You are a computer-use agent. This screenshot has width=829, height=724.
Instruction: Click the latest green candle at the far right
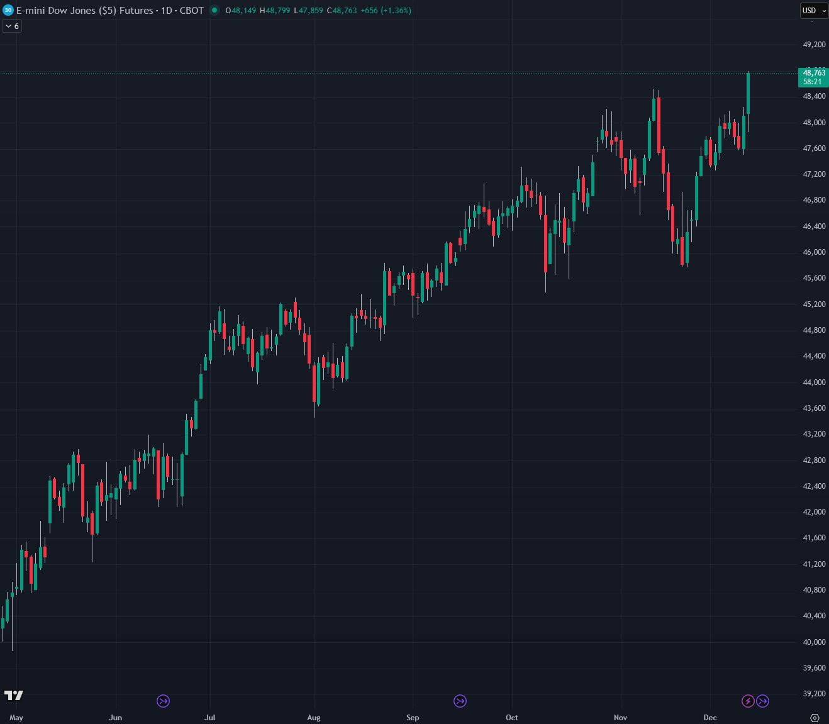click(x=748, y=93)
